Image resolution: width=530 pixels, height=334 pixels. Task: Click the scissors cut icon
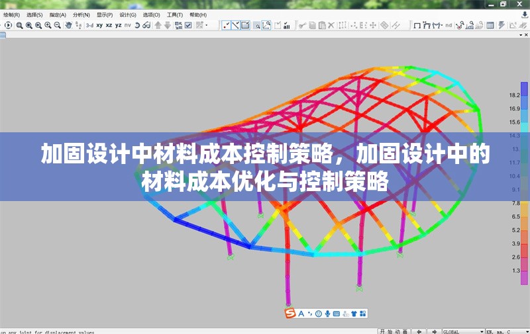pyautogui.click(x=303, y=25)
